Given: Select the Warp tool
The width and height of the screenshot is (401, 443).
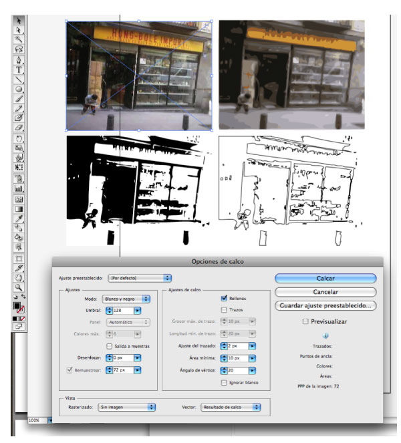Looking at the screenshot, I should [x=19, y=158].
